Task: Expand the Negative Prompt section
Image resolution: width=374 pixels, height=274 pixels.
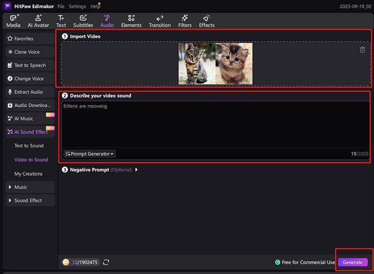Action: coord(136,170)
